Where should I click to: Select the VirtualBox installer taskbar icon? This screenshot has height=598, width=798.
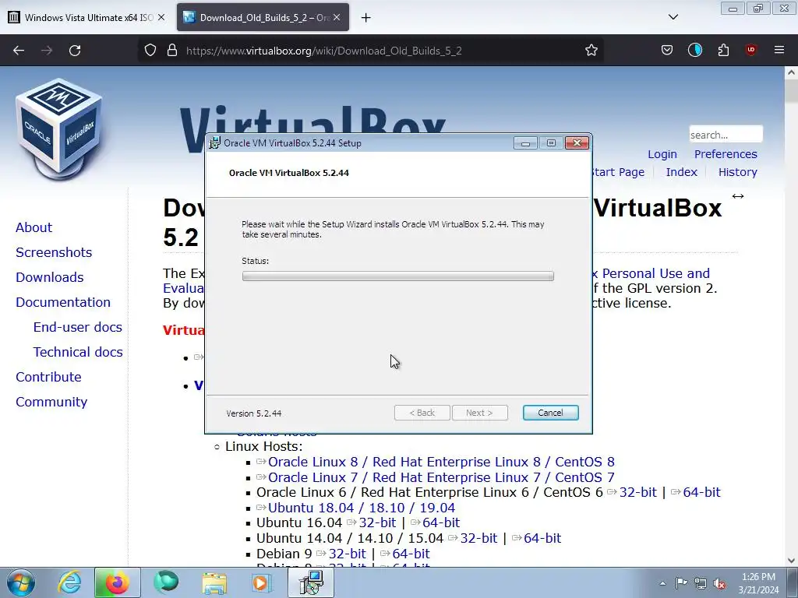pos(311,582)
